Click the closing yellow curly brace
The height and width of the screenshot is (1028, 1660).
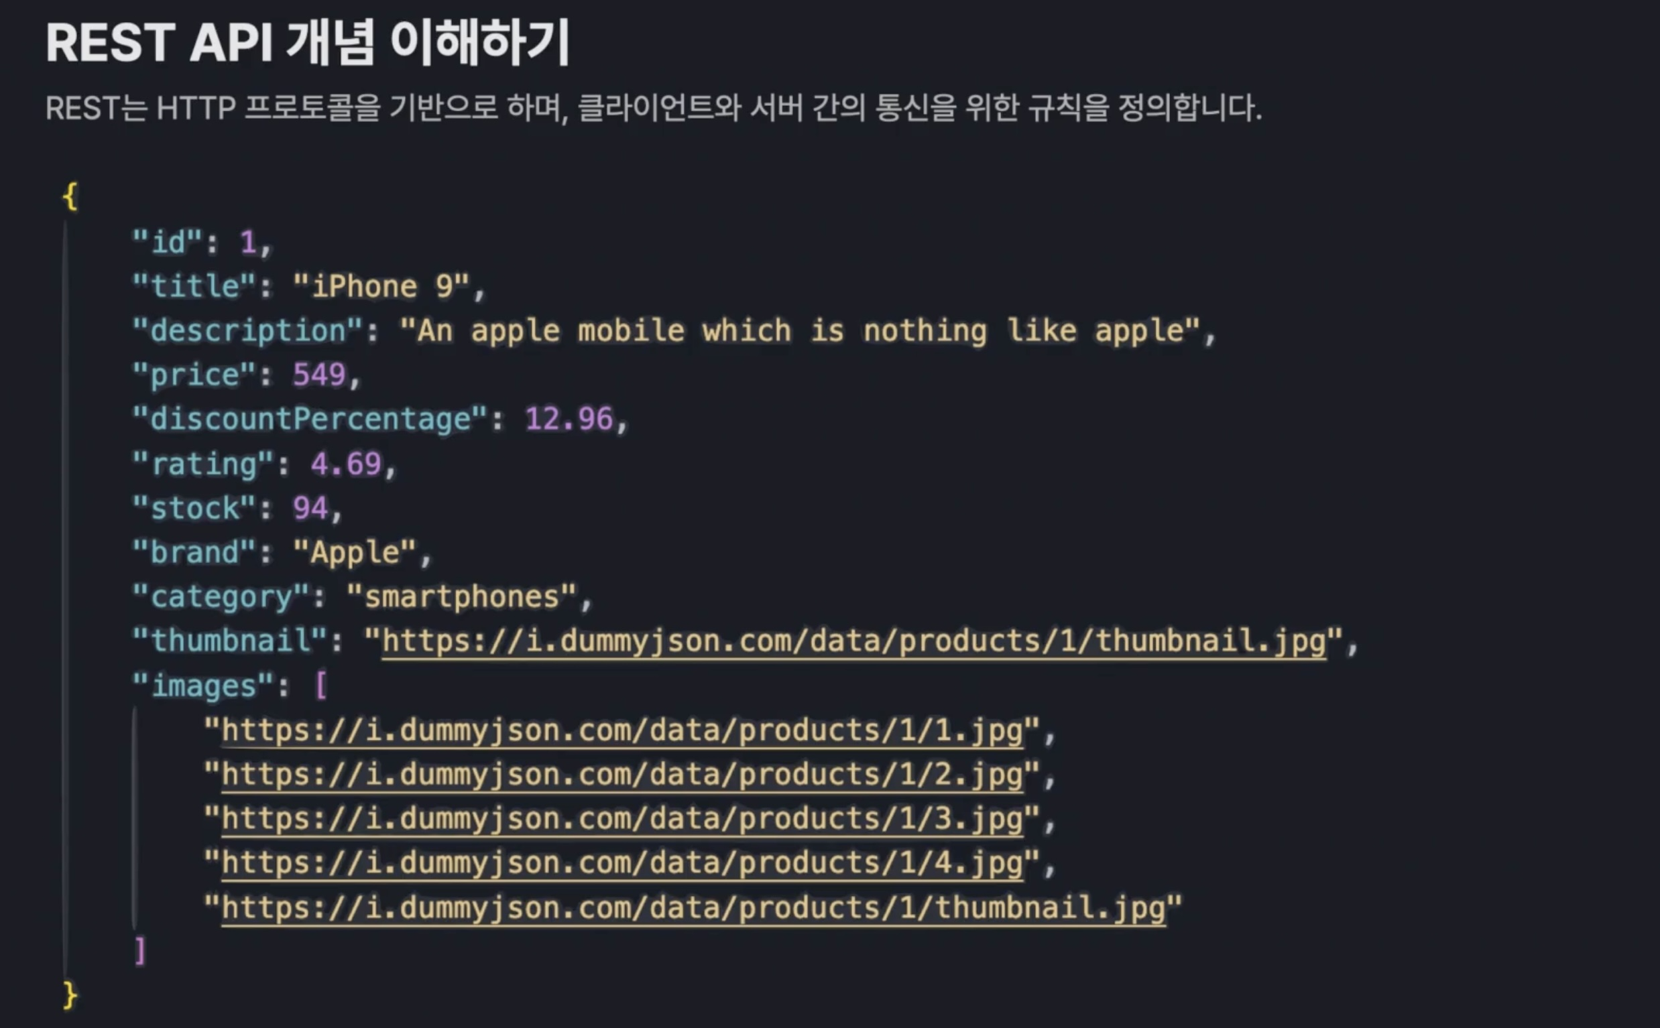70,995
